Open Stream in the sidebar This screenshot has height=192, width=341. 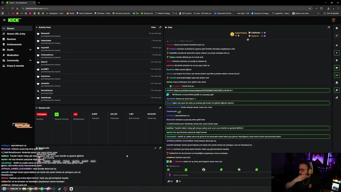pos(17,28)
